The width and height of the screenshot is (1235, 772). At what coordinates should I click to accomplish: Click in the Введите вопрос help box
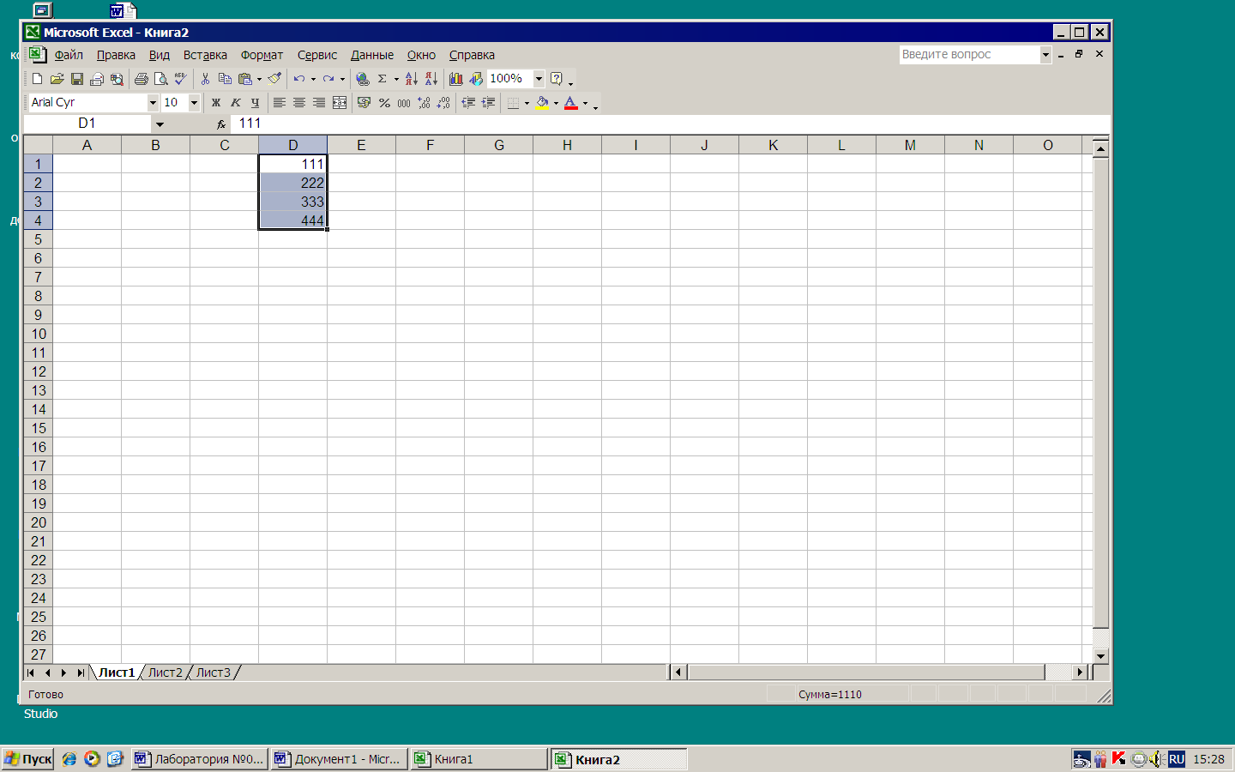pos(968,54)
